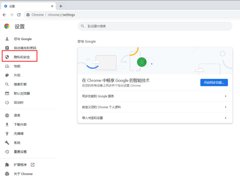This screenshot has height=179, width=240.
Task: Open 下载内容 settings section
Action: [x=20, y=124]
